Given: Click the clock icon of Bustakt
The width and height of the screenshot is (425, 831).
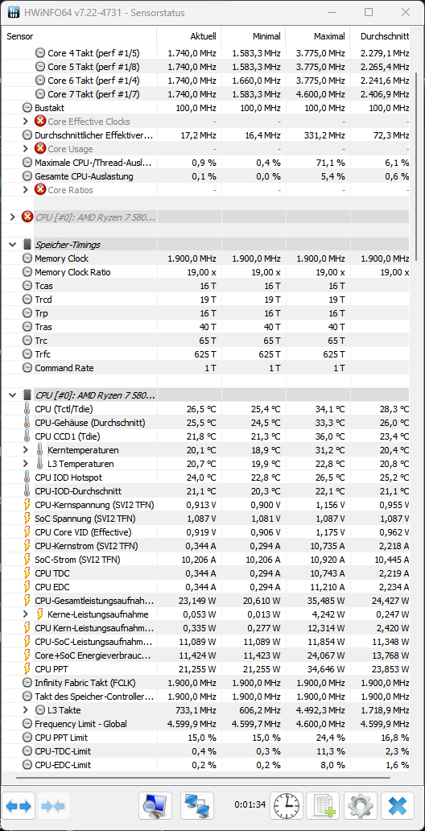Looking at the screenshot, I should click(x=27, y=108).
